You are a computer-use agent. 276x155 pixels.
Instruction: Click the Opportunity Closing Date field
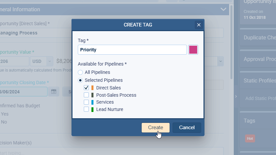(23, 92)
